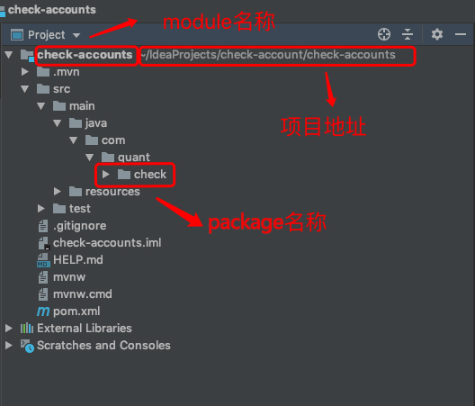Expand the test folder arrow
The height and width of the screenshot is (406, 475).
click(x=40, y=208)
